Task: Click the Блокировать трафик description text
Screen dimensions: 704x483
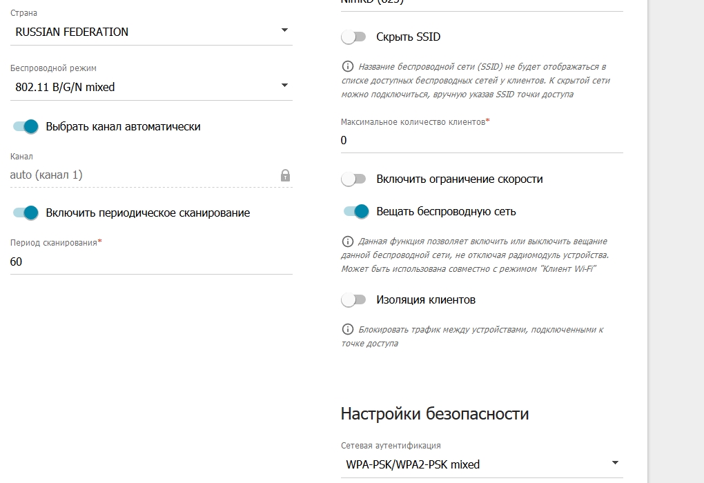Action: coord(476,337)
